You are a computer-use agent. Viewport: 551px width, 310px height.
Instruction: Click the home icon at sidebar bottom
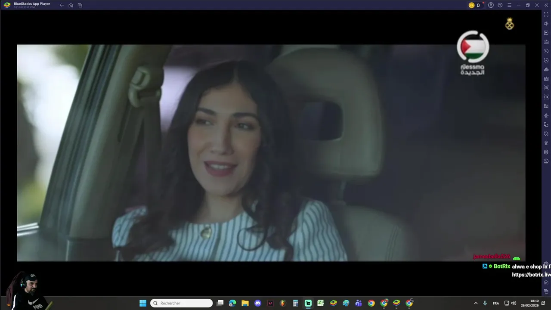(x=546, y=282)
